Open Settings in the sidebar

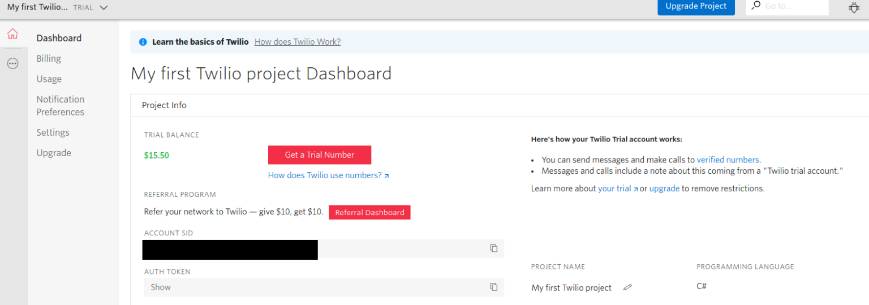(x=53, y=132)
